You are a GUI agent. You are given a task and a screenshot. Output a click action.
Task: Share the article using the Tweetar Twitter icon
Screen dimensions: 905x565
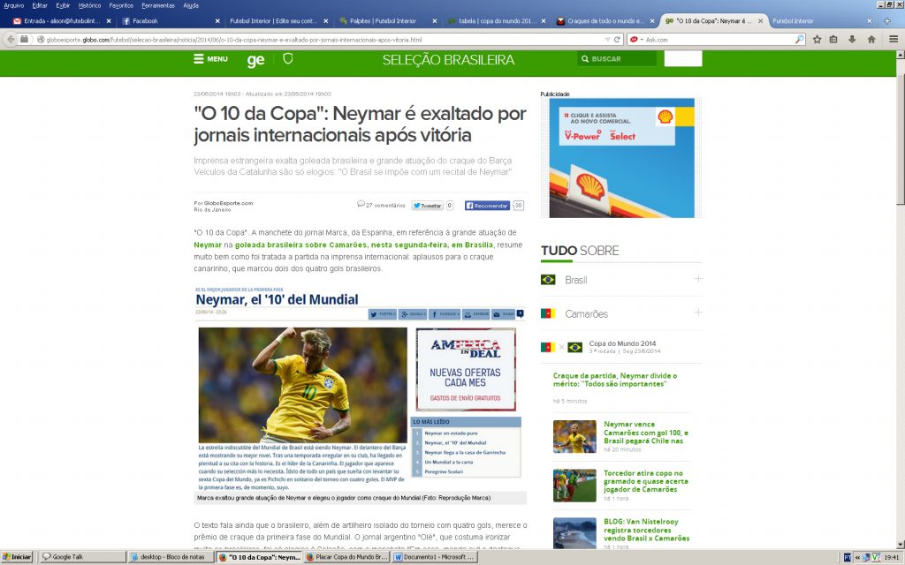tap(416, 205)
